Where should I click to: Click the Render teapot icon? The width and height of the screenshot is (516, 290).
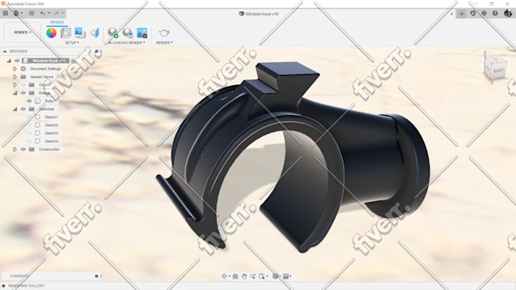[x=164, y=33]
